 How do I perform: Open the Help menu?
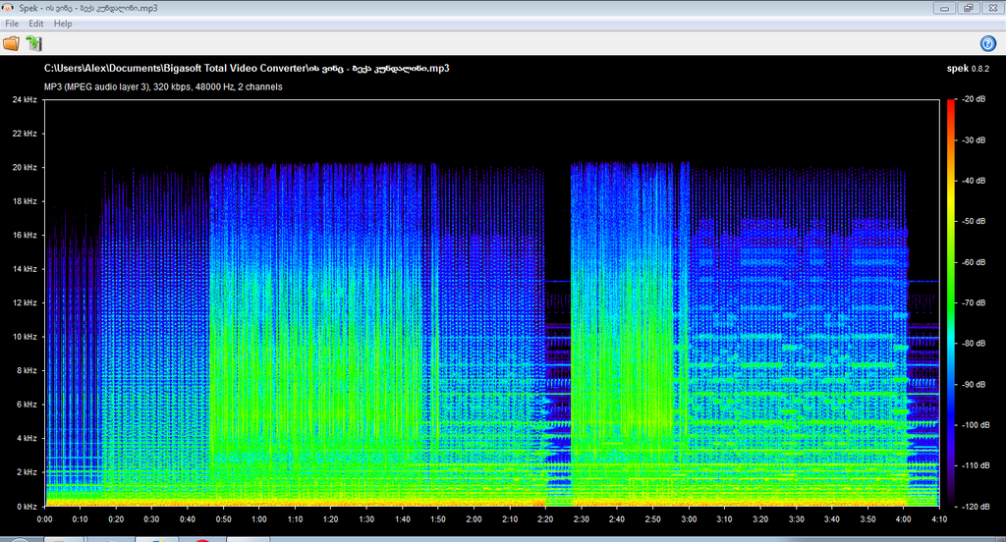point(63,24)
